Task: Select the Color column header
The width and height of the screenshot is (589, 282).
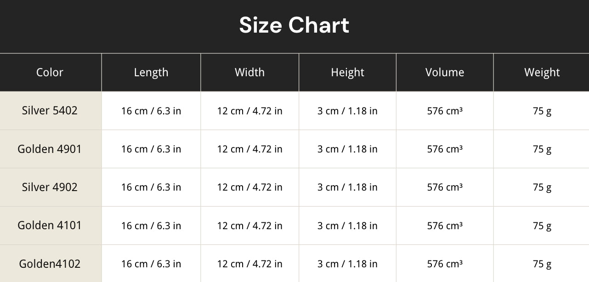Action: (x=50, y=72)
